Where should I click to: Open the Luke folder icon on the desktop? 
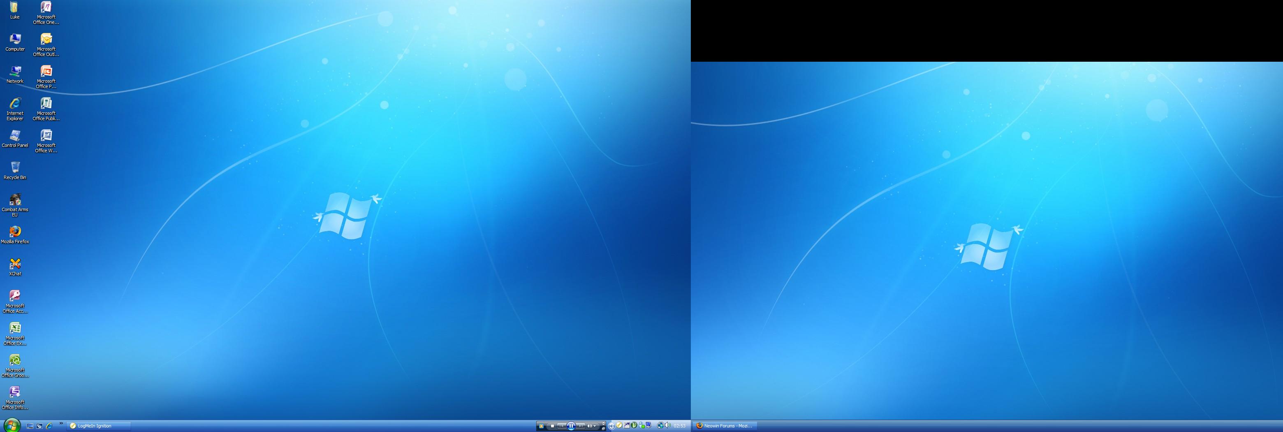click(15, 10)
